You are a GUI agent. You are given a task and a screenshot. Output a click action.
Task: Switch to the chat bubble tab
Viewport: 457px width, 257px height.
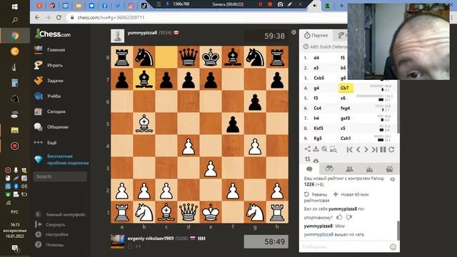click(x=309, y=169)
